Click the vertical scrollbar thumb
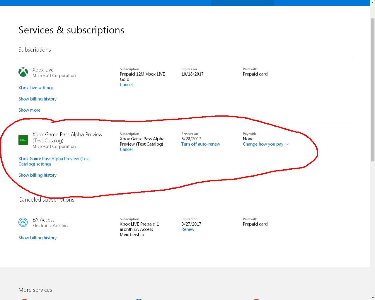The height and width of the screenshot is (300, 375). click(x=373, y=90)
